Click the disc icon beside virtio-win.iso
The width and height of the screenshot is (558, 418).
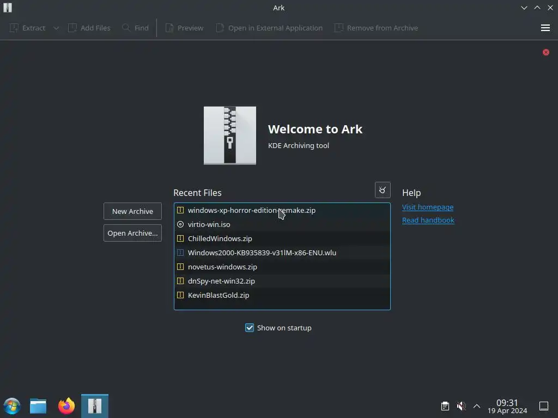point(180,224)
